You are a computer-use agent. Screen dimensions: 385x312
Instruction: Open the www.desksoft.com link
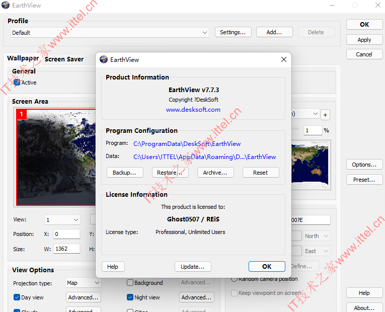point(193,110)
